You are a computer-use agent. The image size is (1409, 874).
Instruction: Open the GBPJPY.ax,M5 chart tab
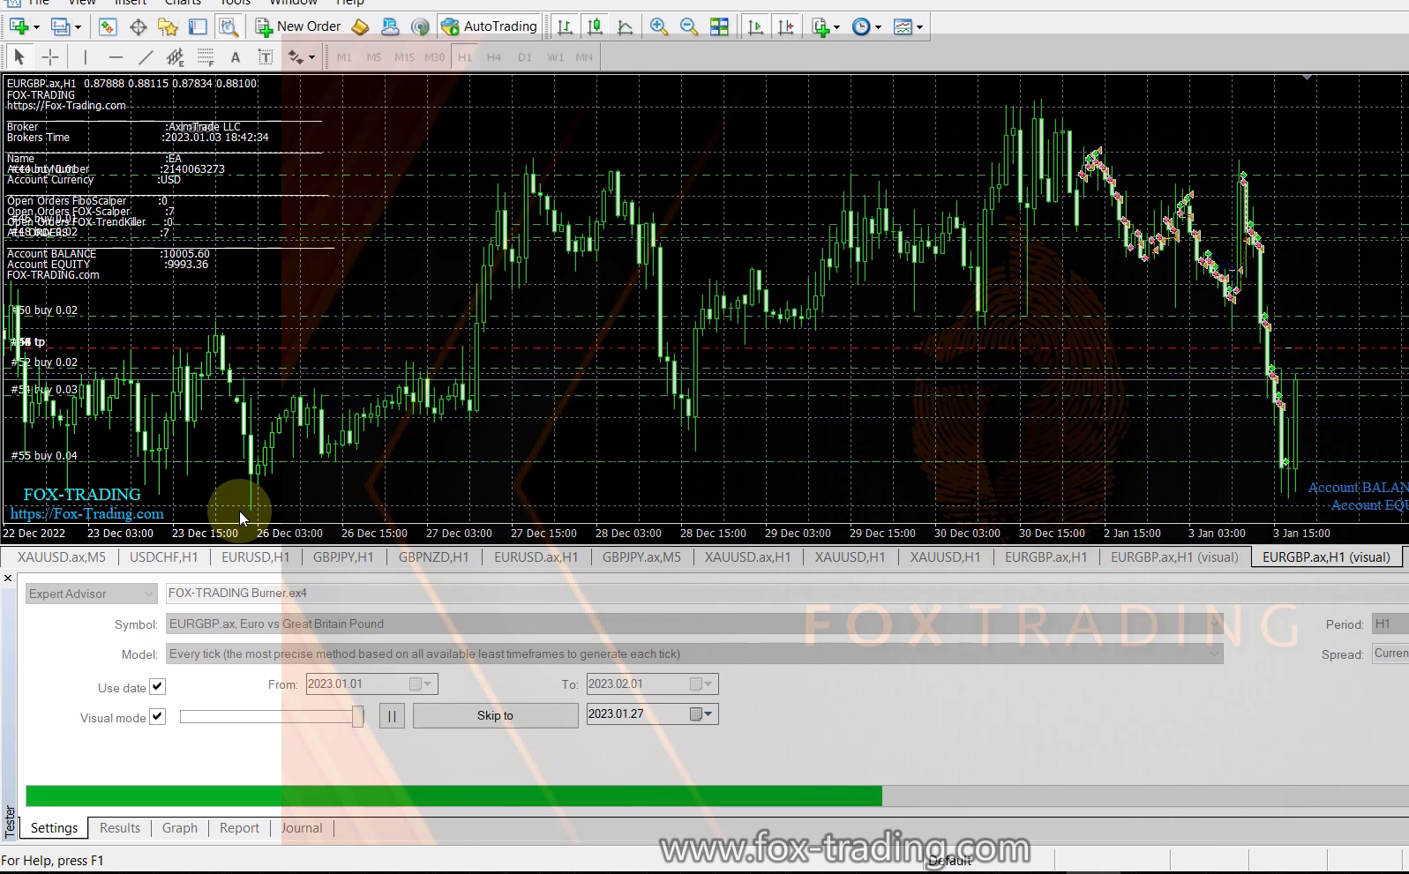pyautogui.click(x=642, y=557)
